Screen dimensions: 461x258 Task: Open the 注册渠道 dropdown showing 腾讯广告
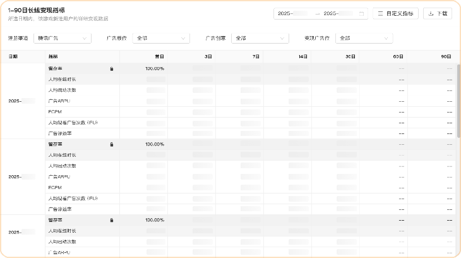[60, 38]
